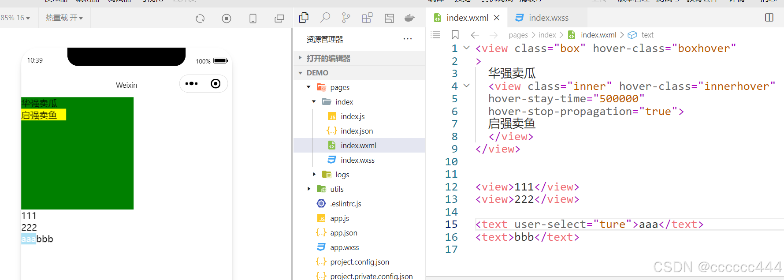
Task: Go forward with the right arrow
Action: click(494, 35)
